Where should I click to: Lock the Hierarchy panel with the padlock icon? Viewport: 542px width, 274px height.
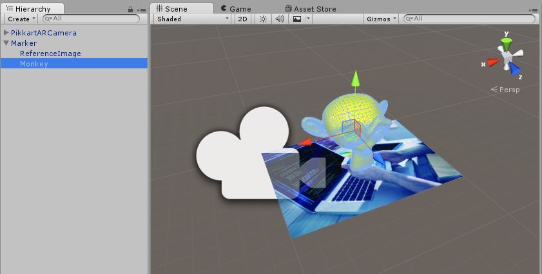(x=130, y=10)
